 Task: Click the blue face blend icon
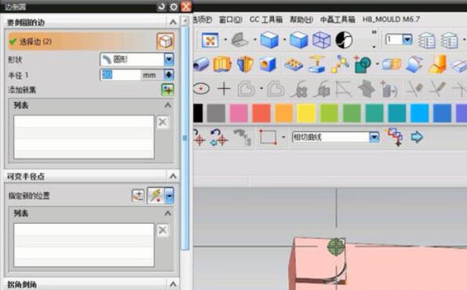[x=414, y=64]
